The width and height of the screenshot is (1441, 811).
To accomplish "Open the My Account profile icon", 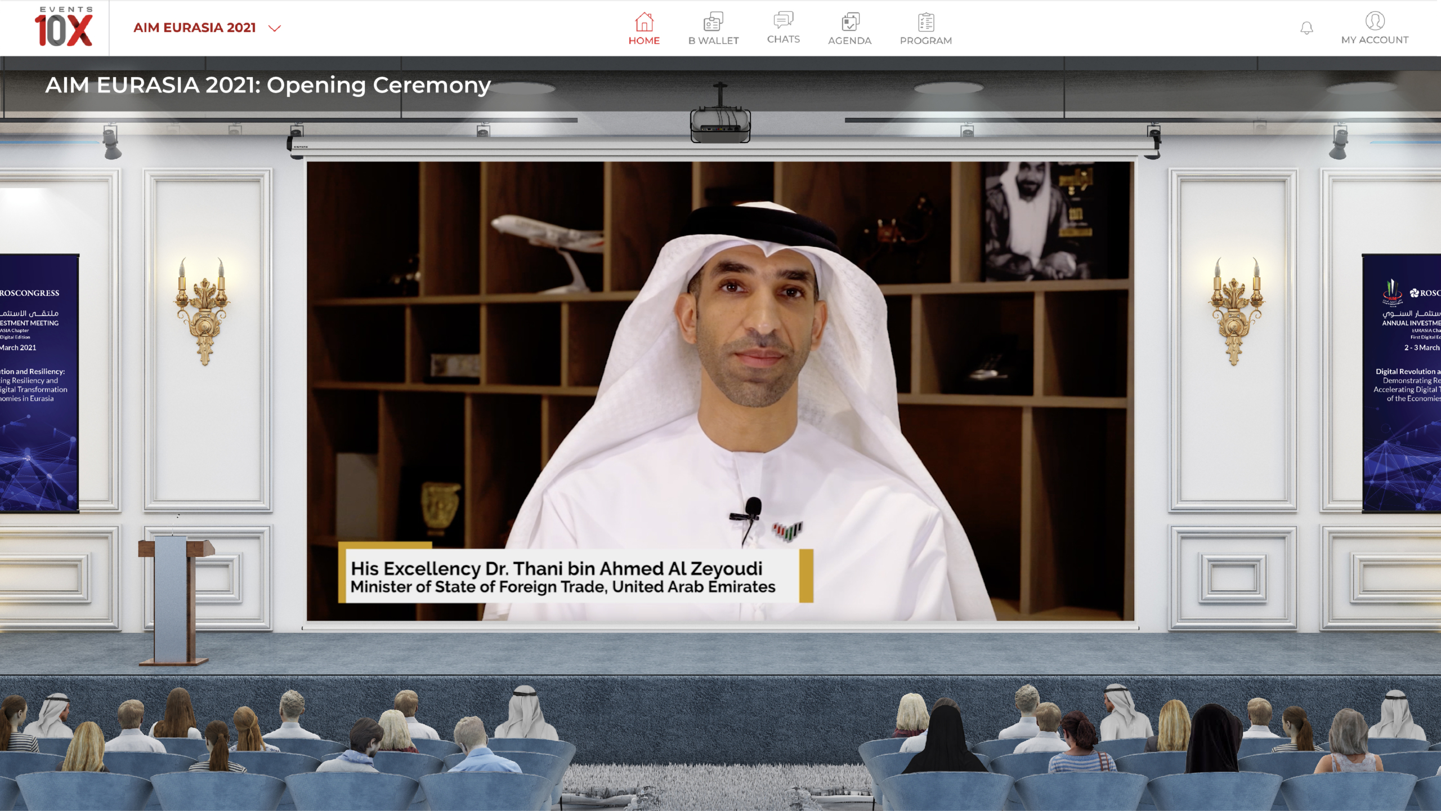I will pyautogui.click(x=1375, y=21).
